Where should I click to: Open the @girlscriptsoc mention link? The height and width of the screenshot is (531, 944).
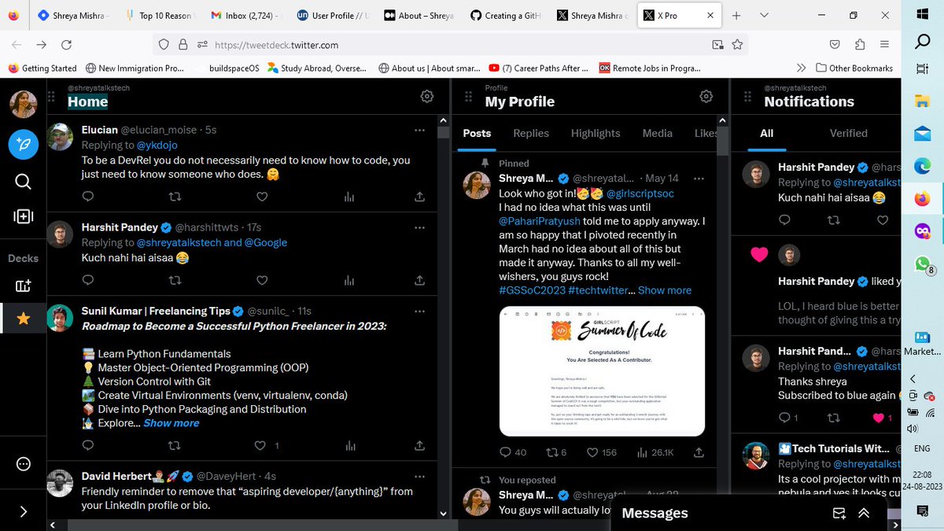640,193
